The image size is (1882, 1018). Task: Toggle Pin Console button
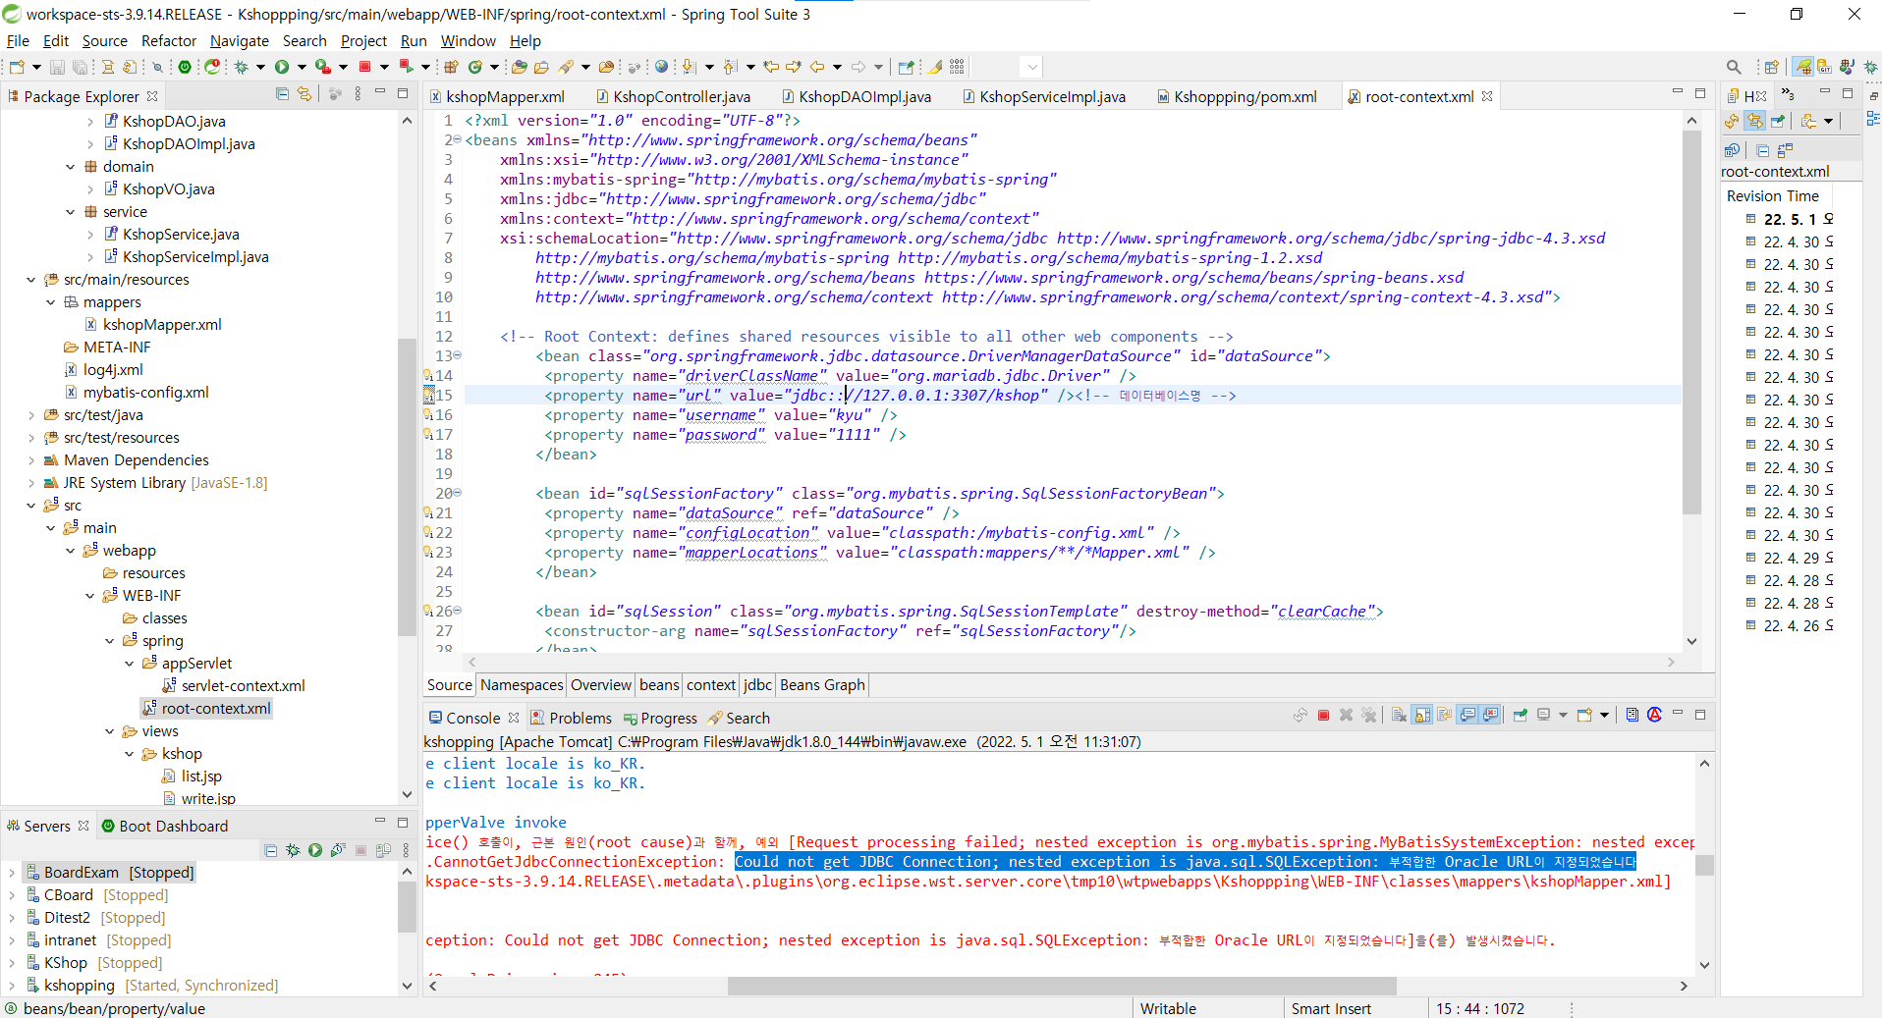(x=1520, y=715)
